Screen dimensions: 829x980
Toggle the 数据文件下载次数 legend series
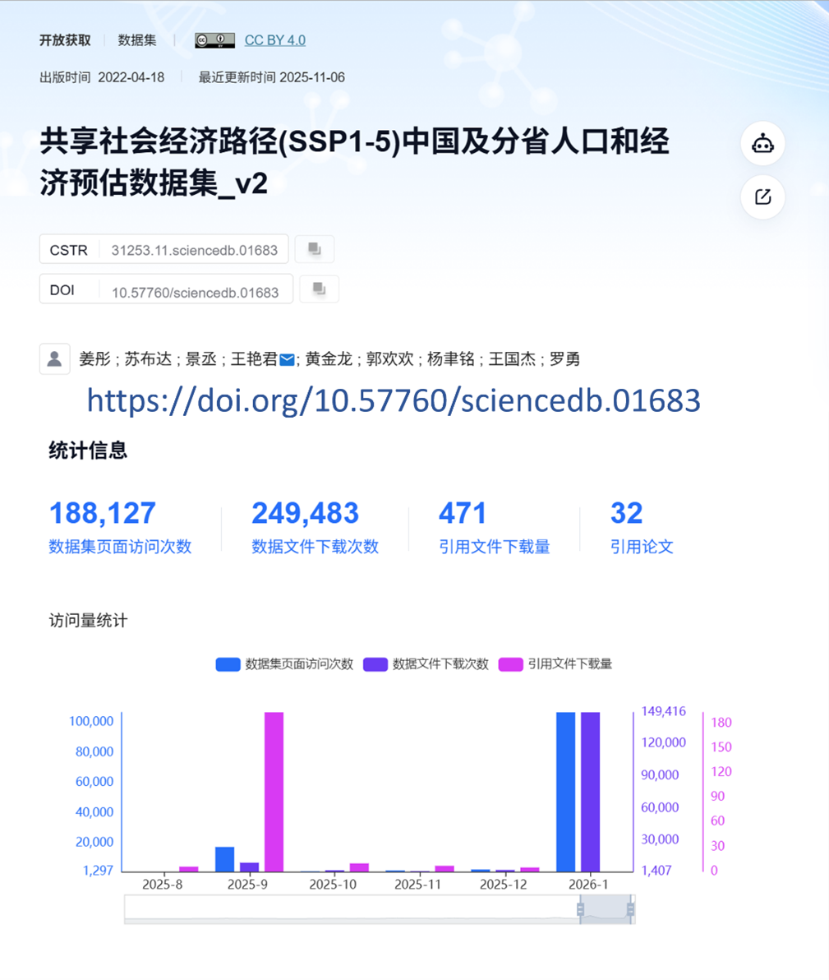tap(426, 664)
